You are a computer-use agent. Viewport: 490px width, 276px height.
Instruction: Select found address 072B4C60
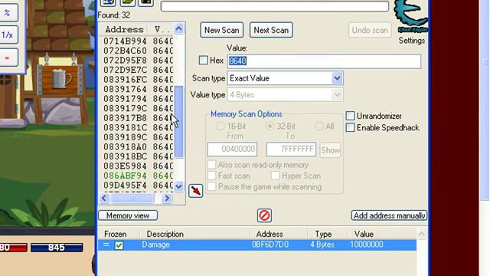125,51
